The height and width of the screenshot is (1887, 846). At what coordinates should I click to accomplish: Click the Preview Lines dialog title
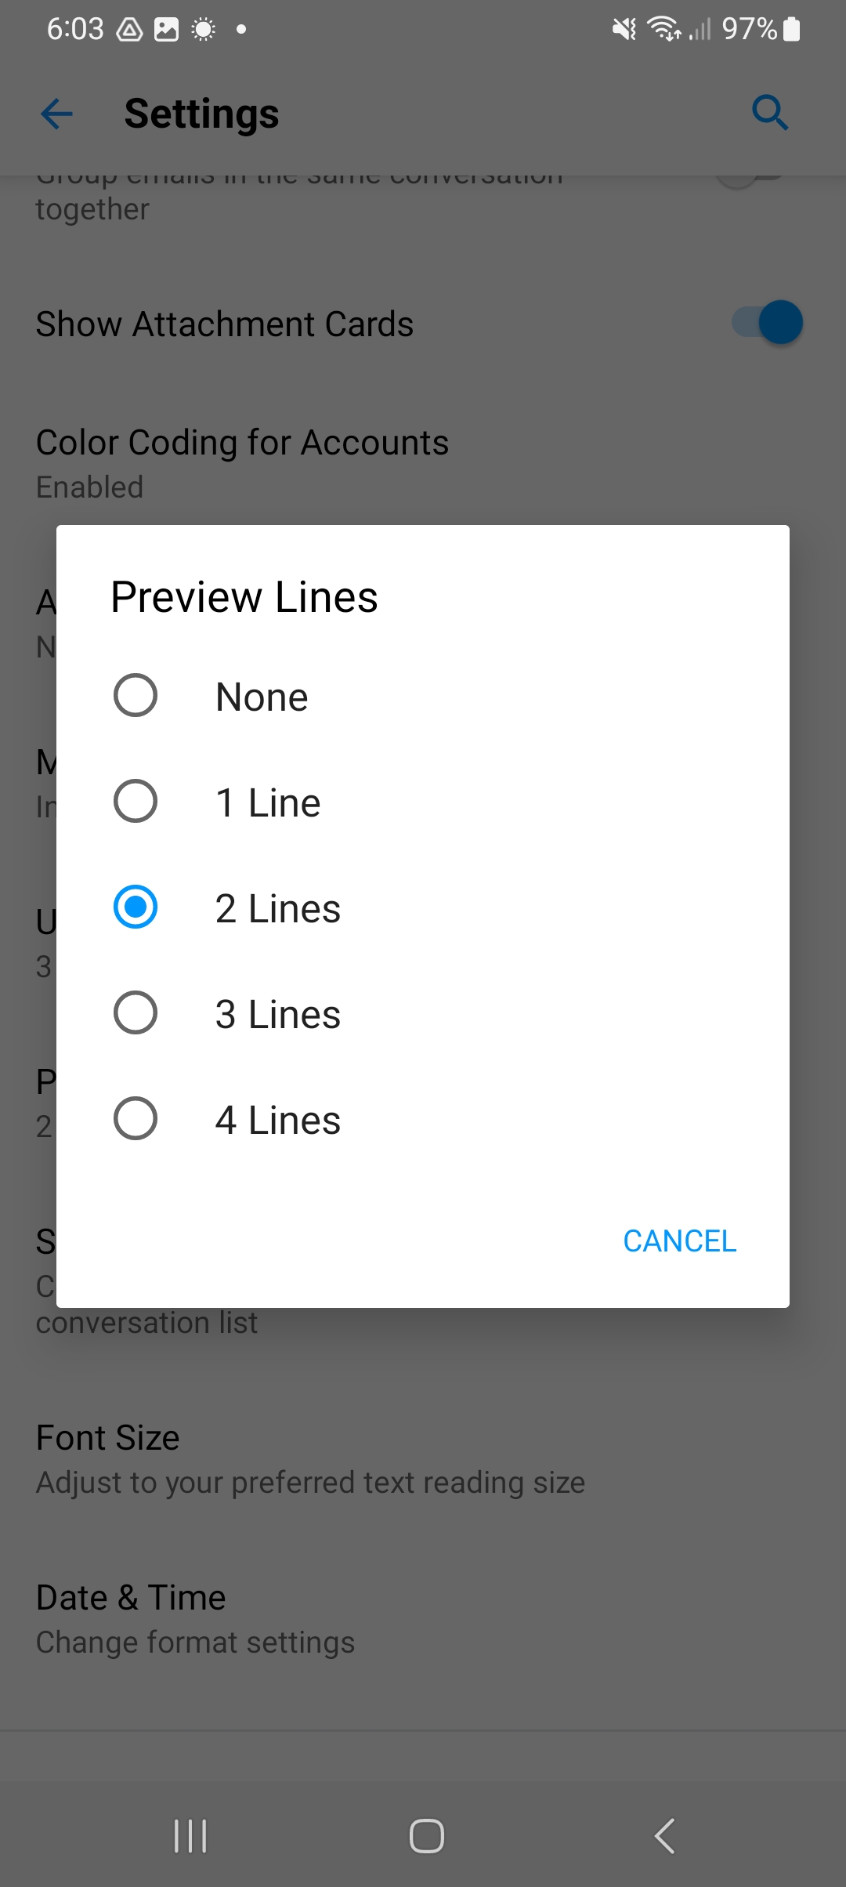[x=242, y=596]
